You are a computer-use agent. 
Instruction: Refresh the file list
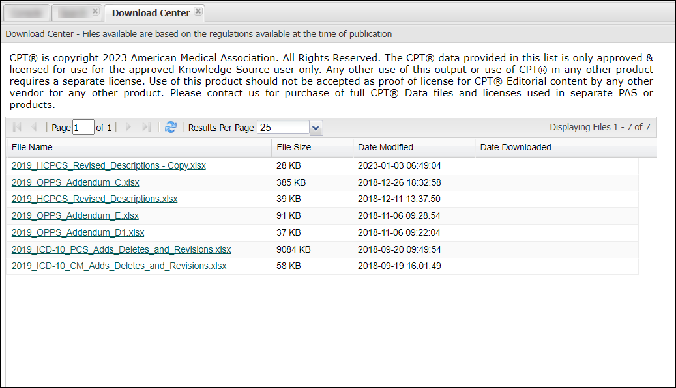coord(171,128)
